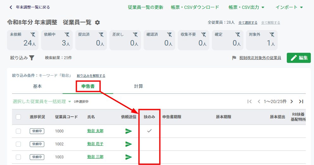
Task: Return via 年末調整一覧に戻る
Action: point(33,7)
